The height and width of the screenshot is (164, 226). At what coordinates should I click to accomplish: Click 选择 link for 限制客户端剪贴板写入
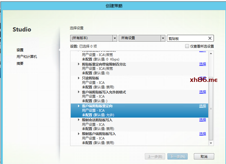click(202, 134)
